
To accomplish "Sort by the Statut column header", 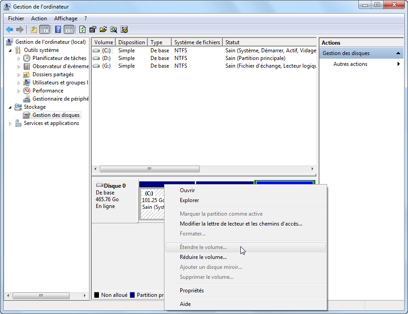I will [x=269, y=42].
